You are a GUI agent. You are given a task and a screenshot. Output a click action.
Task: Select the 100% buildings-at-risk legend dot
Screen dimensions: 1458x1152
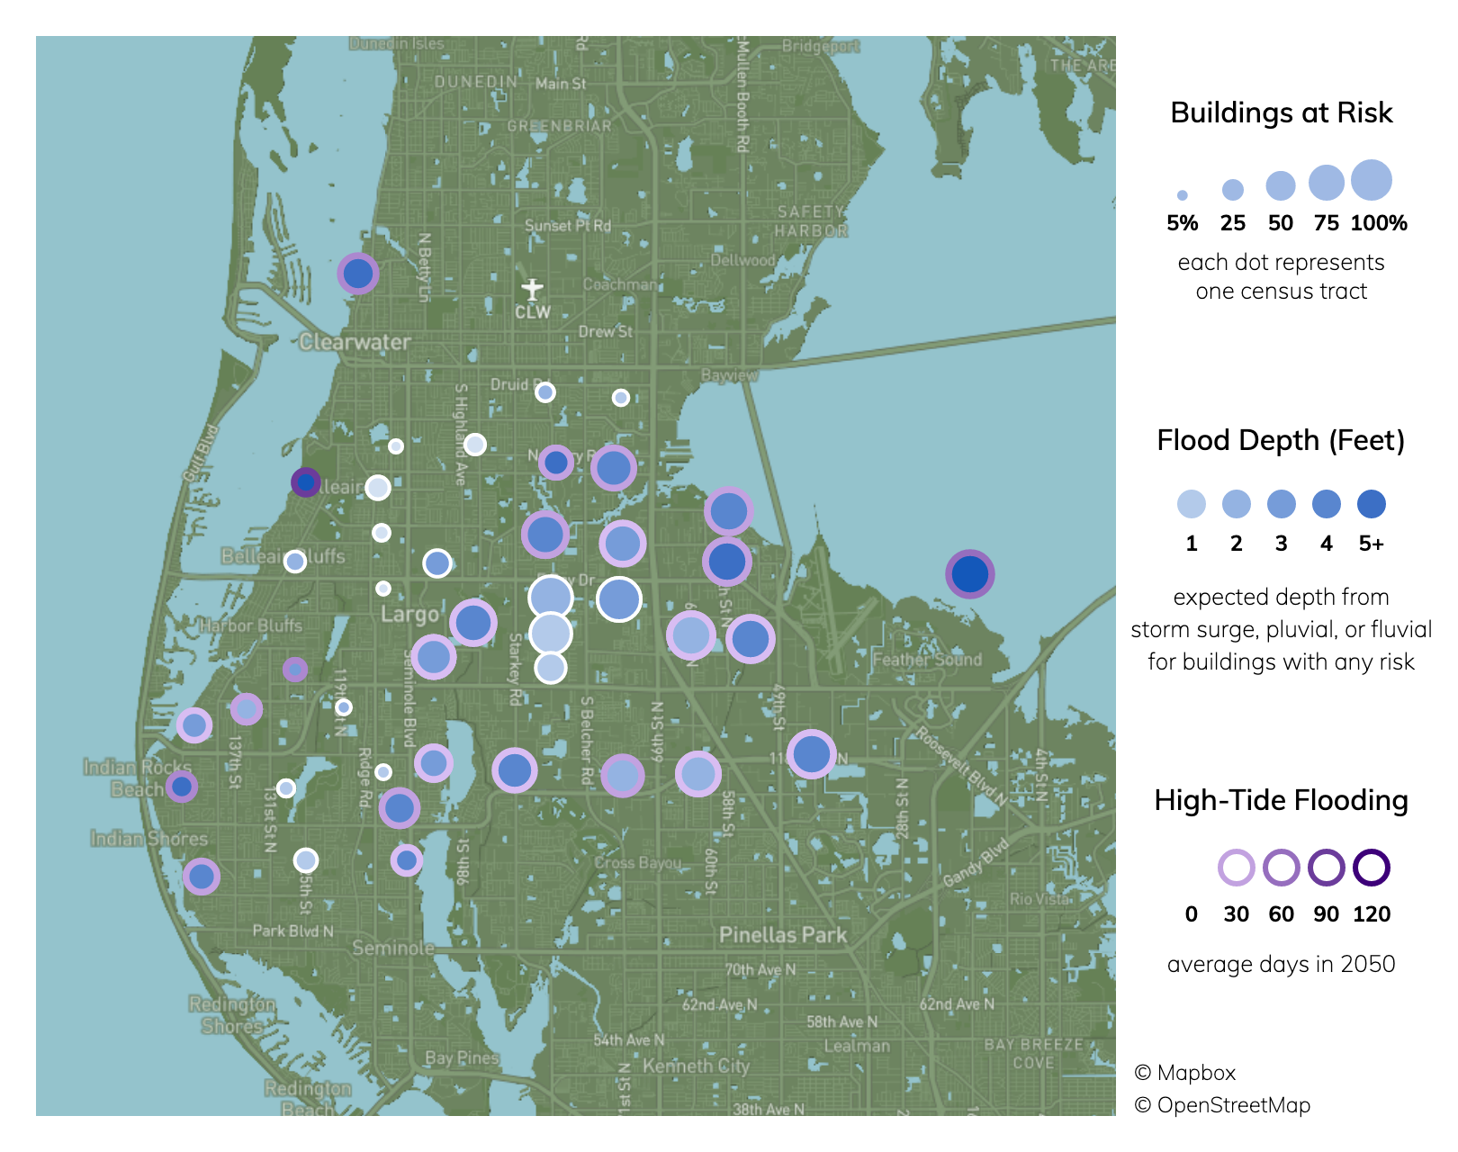point(1372,180)
